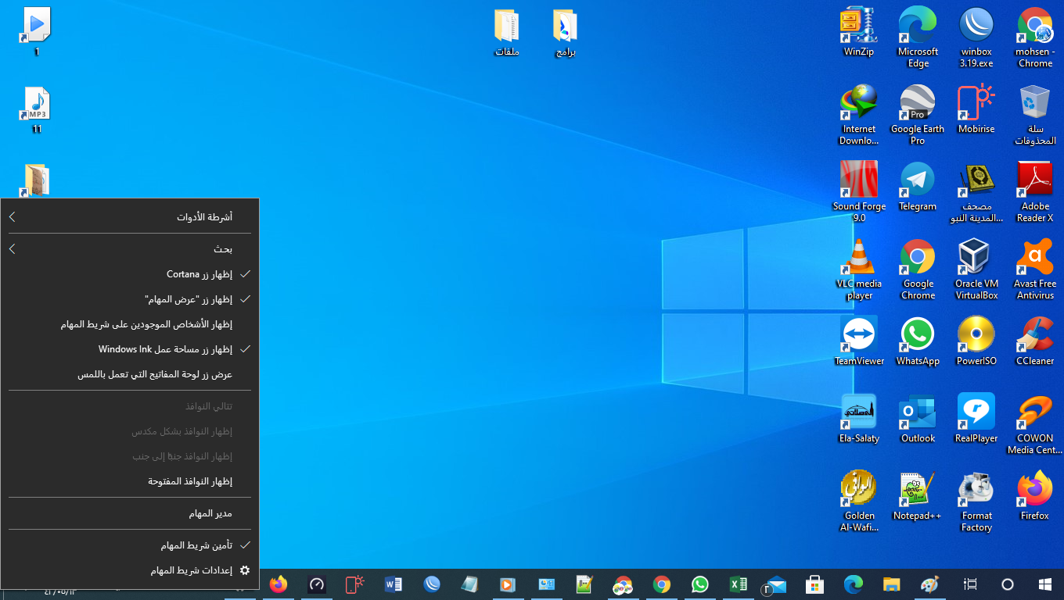Open speedometer app on taskbar
Screen dimensions: 1064x600
click(x=316, y=584)
